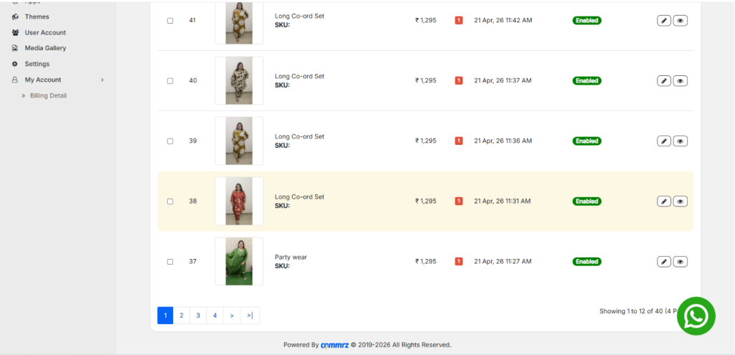The width and height of the screenshot is (735, 355).
Task: Go to the next page arrow
Action: pyautogui.click(x=232, y=315)
